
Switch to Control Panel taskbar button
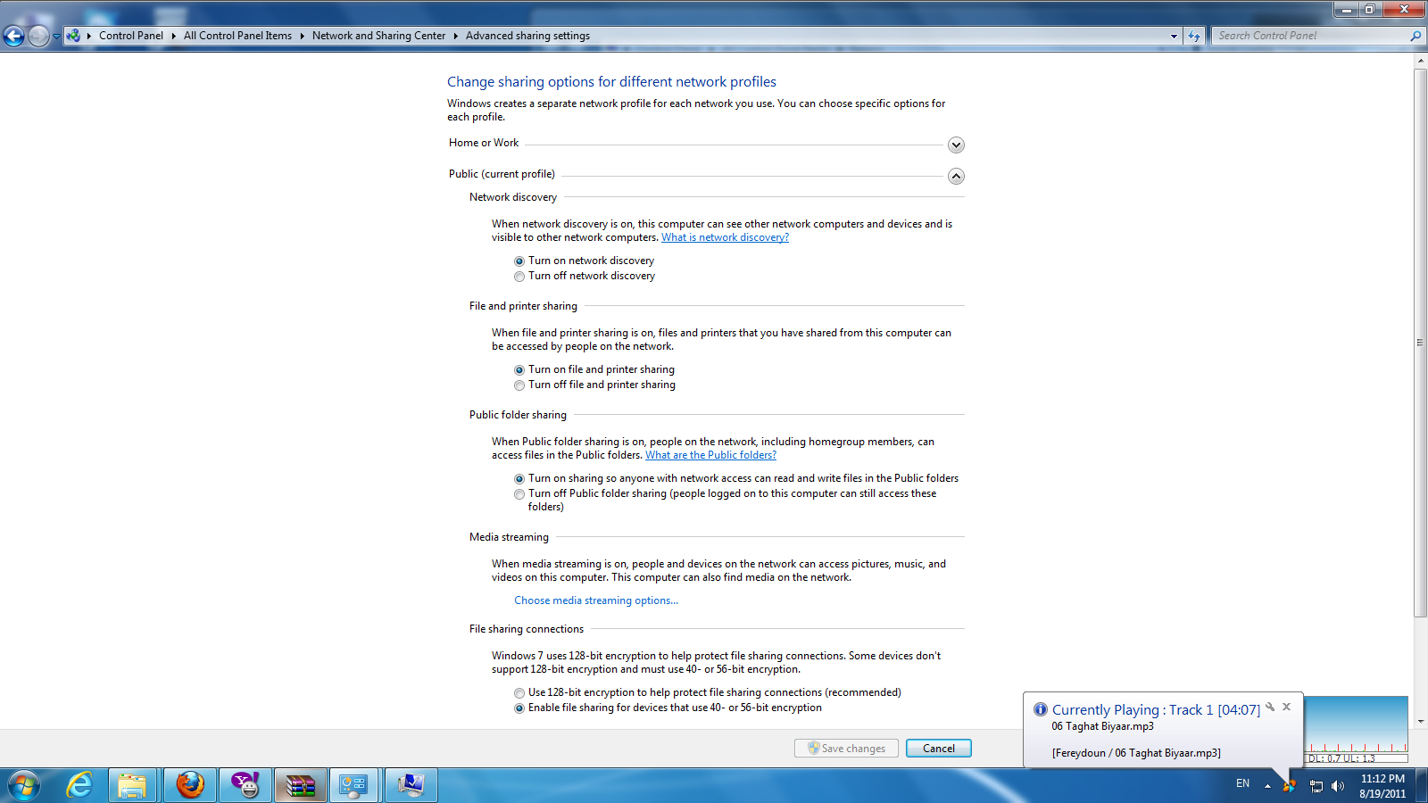(x=354, y=785)
